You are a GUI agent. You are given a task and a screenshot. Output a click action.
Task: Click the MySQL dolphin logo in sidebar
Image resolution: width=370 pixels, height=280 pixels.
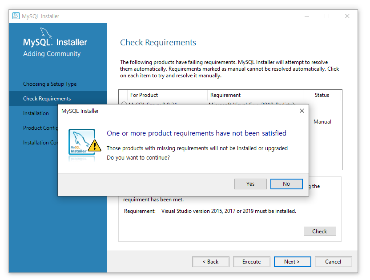(x=46, y=32)
